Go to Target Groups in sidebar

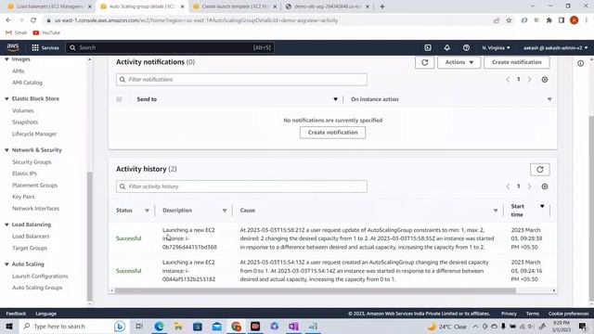click(30, 248)
